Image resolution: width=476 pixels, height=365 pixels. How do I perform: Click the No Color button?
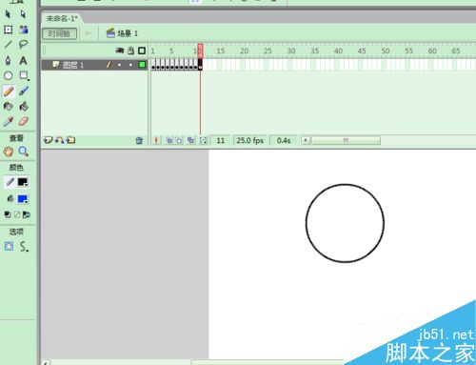17,214
